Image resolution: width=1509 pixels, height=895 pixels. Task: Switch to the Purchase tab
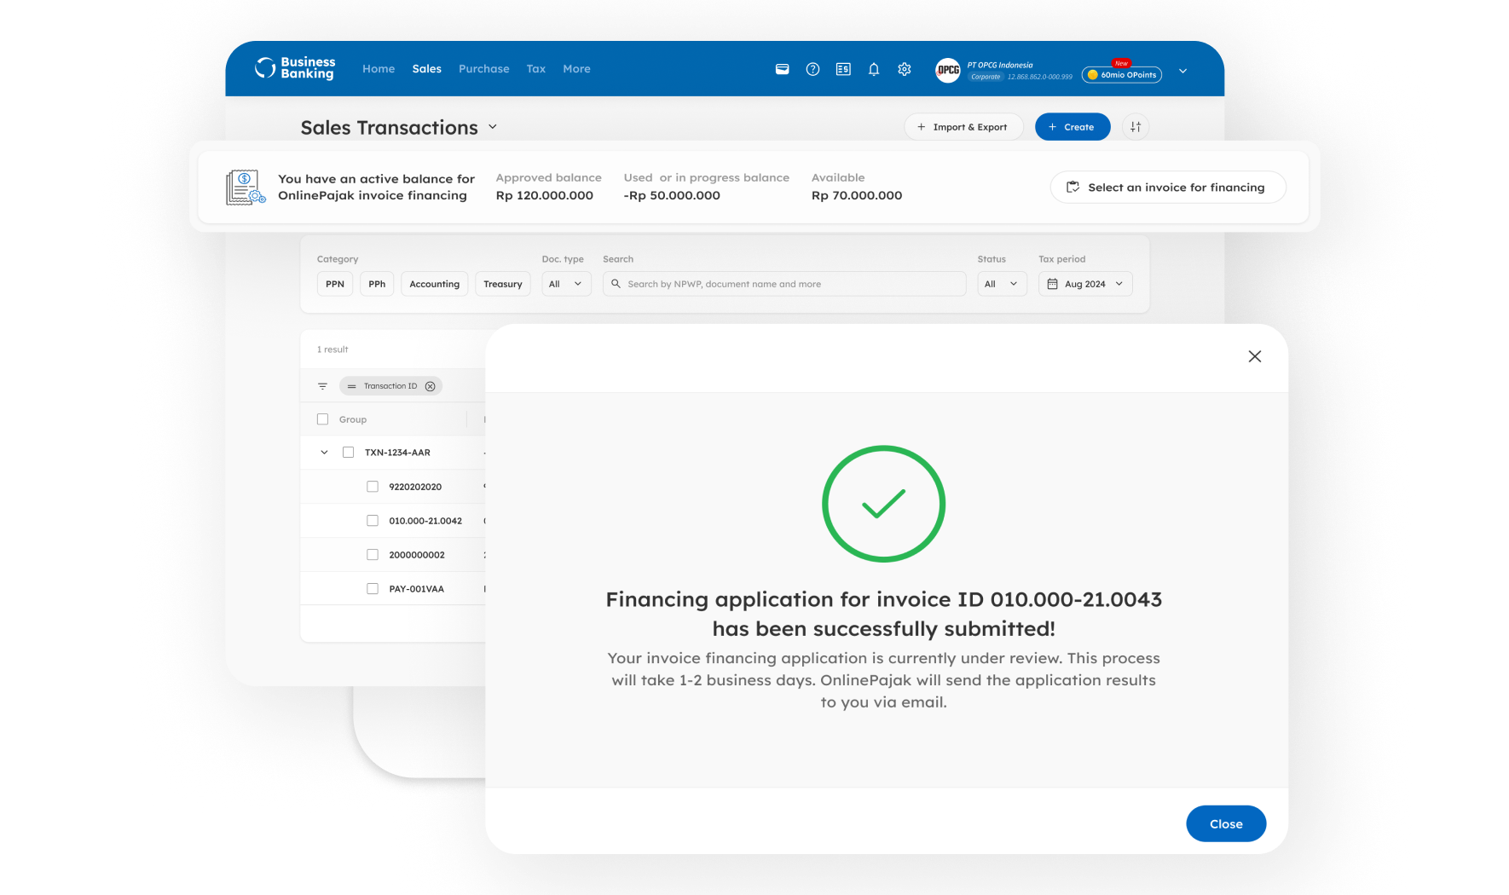tap(483, 69)
